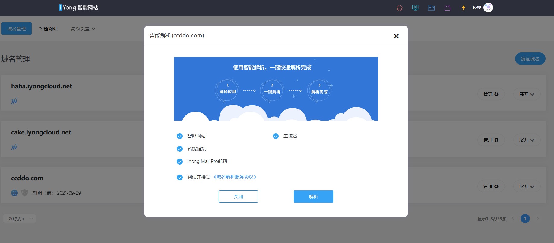This screenshot has height=243, width=554.
Task: Toggle the 智能链接 checkbox
Action: [179, 149]
